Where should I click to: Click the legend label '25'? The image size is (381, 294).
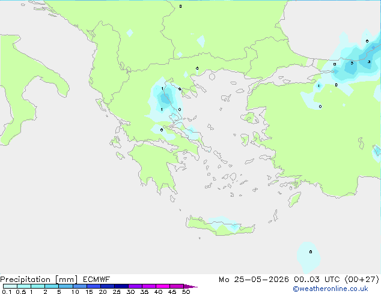(117, 292)
